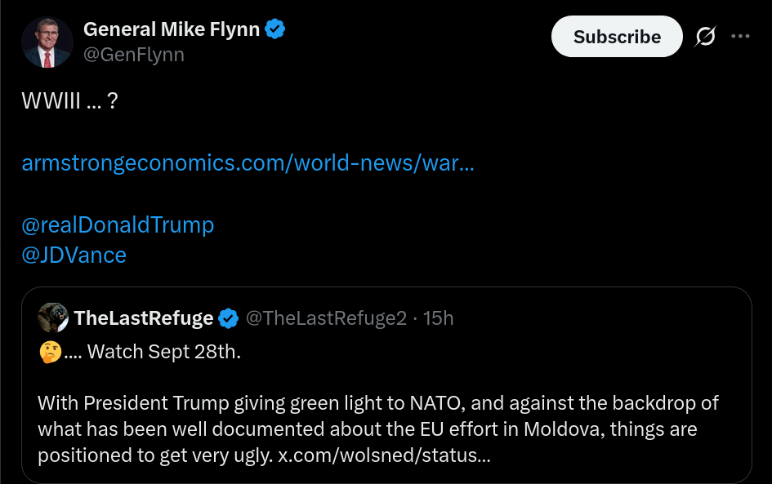
Task: Click the thinking-face emoji in quoted post
Action: point(50,353)
